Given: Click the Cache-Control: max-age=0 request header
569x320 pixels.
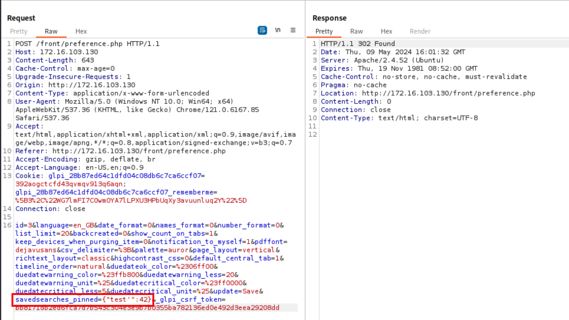Looking at the screenshot, I should click(x=65, y=68).
